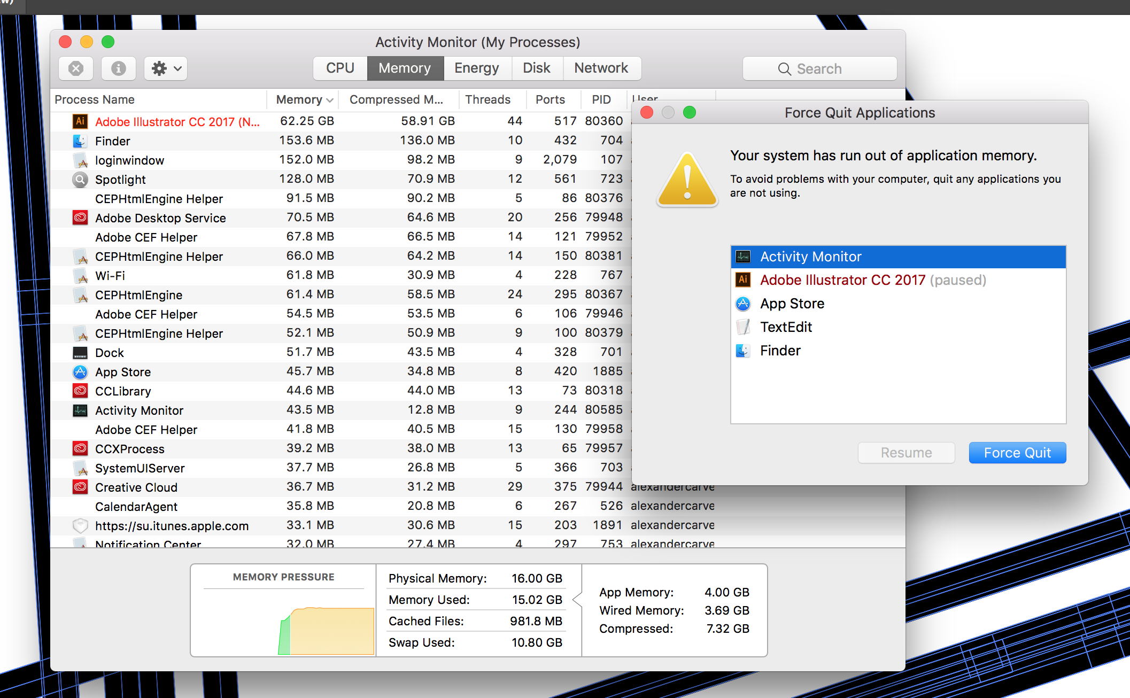Click the Activity Monitor icon in Force Quit list
This screenshot has height=698, width=1130.
(743, 257)
